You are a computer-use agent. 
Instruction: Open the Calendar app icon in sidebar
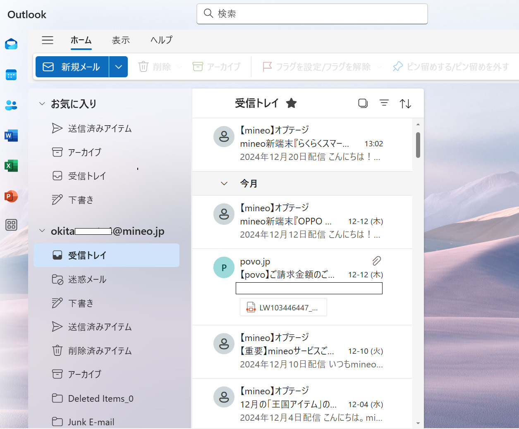(11, 75)
